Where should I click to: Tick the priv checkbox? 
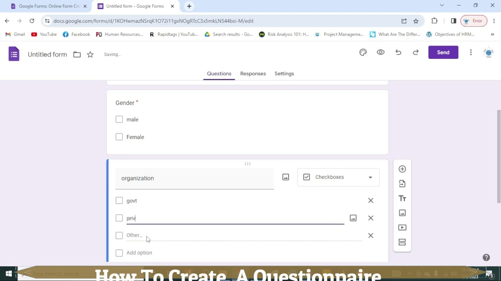pyautogui.click(x=119, y=218)
